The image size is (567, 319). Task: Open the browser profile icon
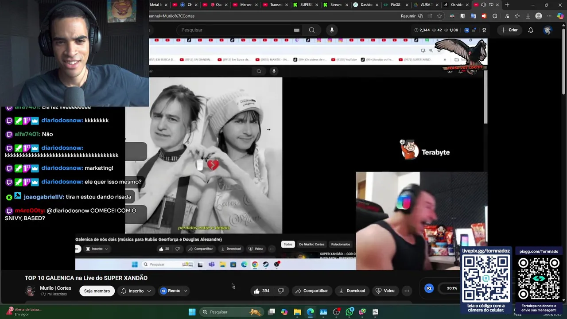pyautogui.click(x=539, y=16)
